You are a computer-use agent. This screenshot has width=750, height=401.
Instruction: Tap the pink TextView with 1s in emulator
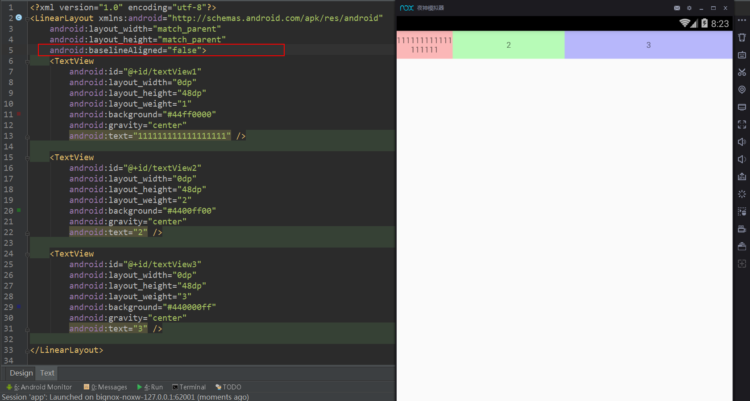[x=425, y=45]
